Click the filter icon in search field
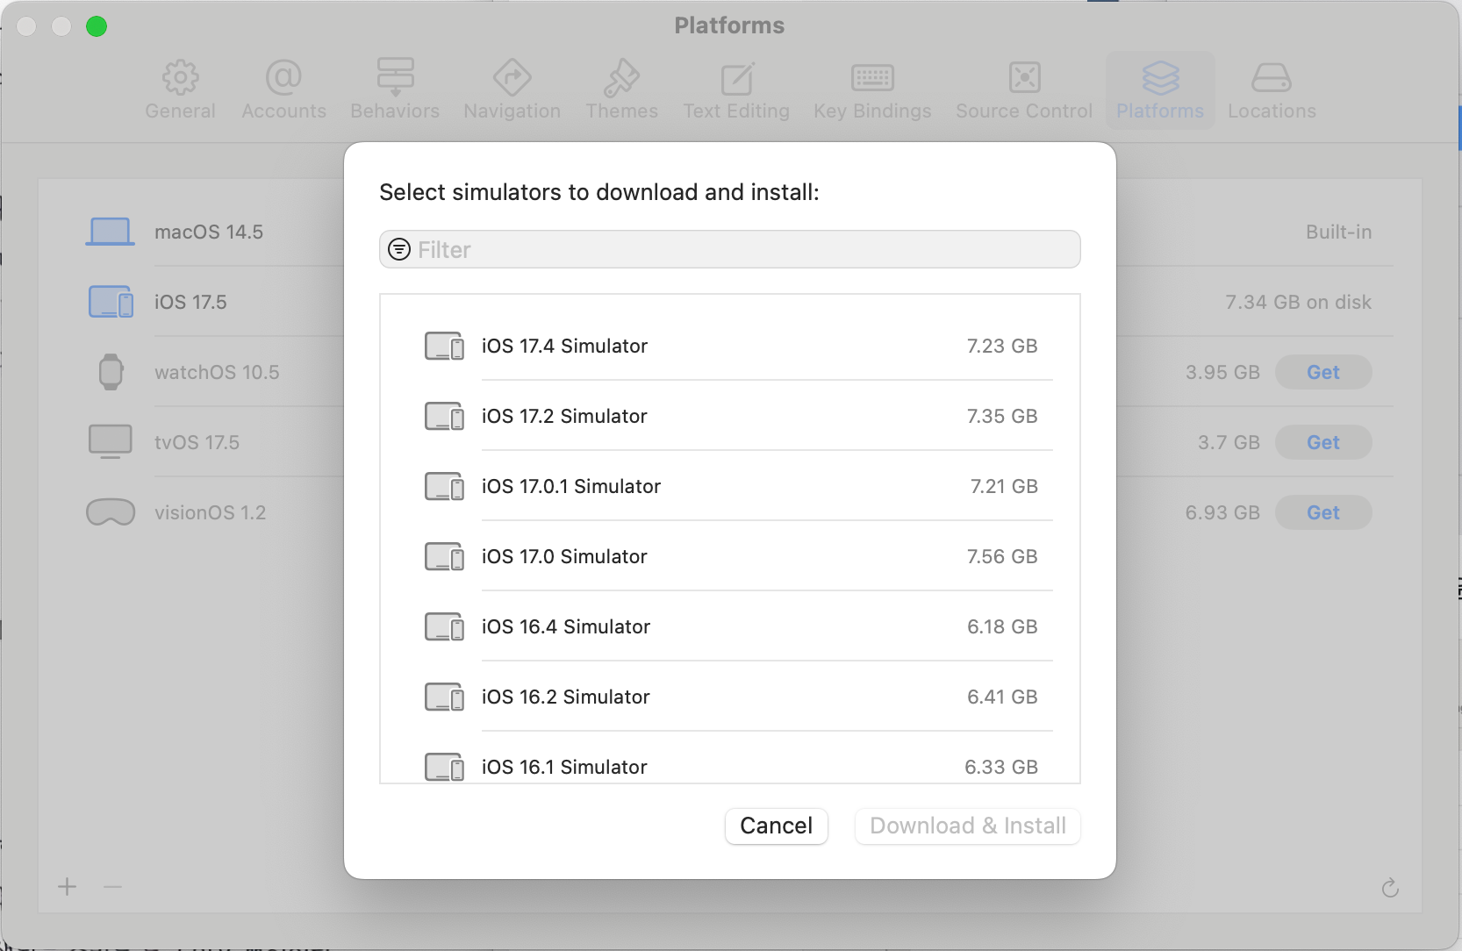 click(x=399, y=249)
